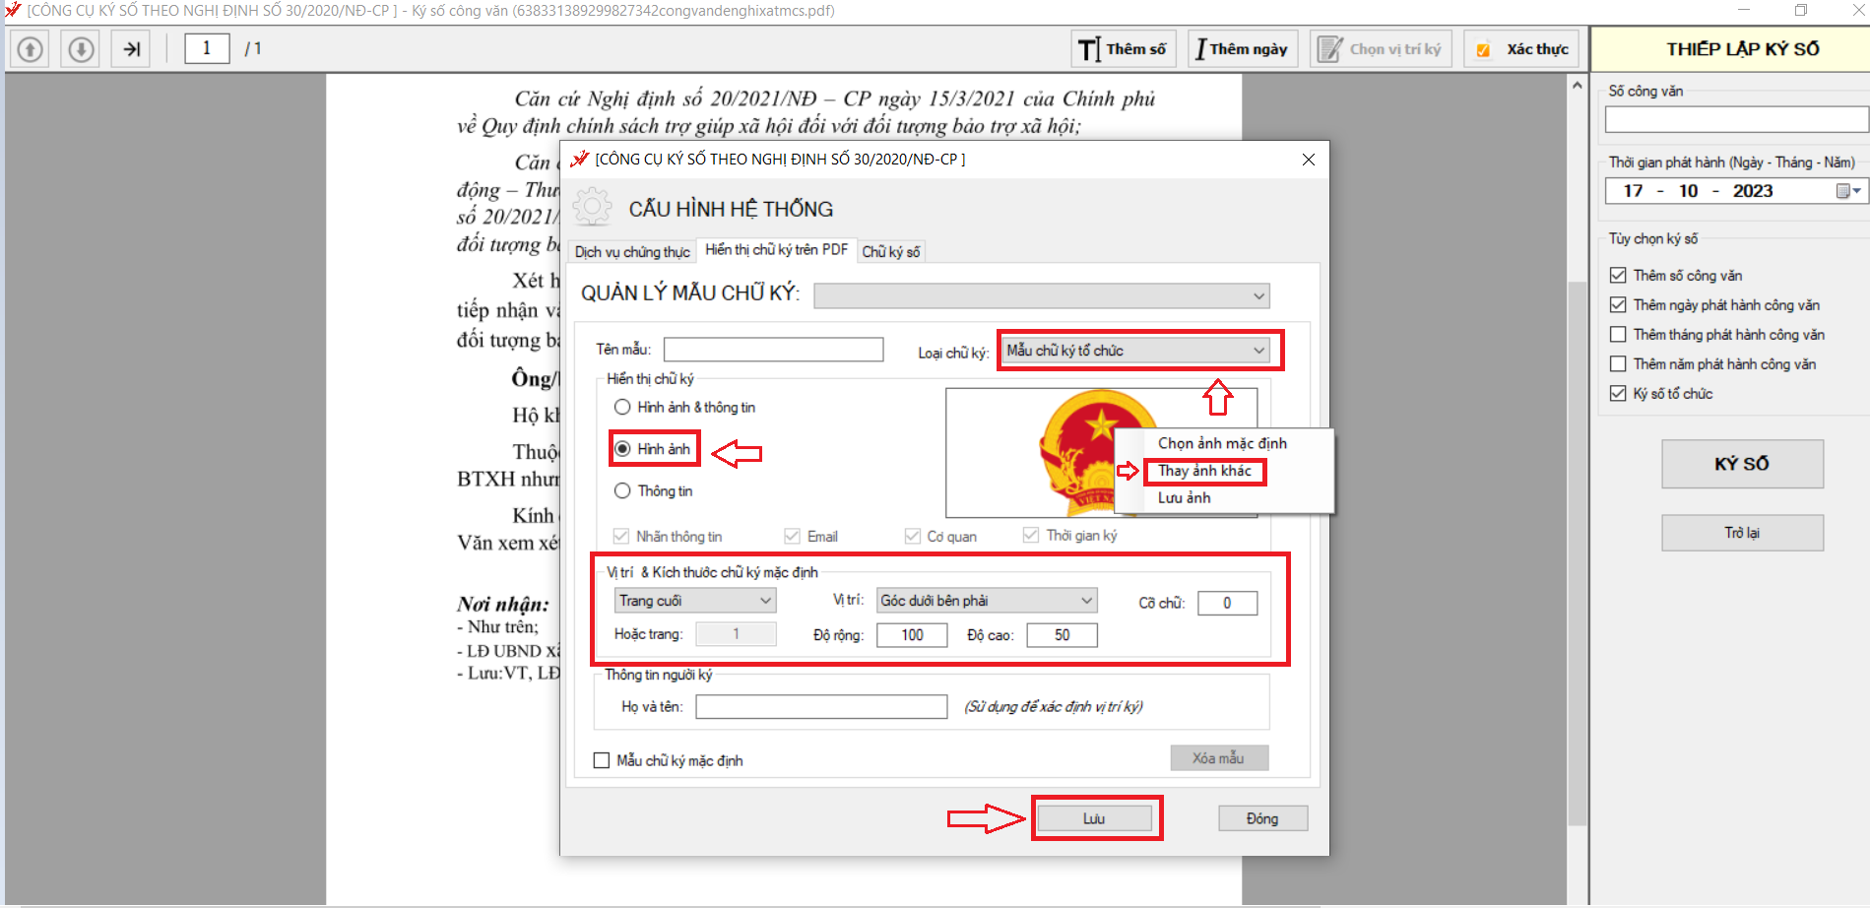
Task: Select the Thông tin radio button
Action: (x=622, y=490)
